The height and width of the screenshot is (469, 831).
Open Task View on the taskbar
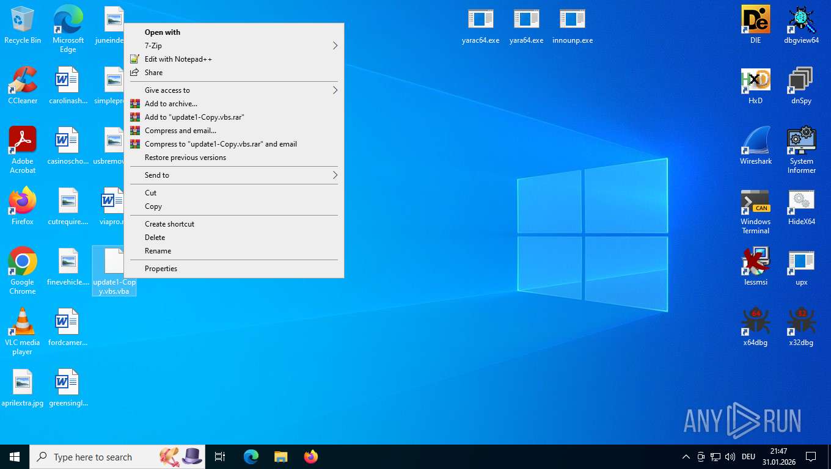pyautogui.click(x=220, y=457)
